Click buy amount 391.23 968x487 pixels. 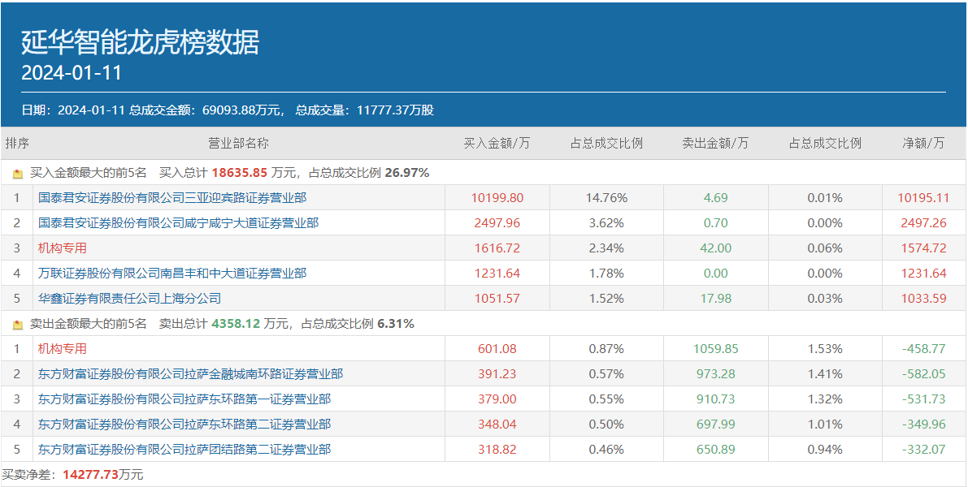497,373
